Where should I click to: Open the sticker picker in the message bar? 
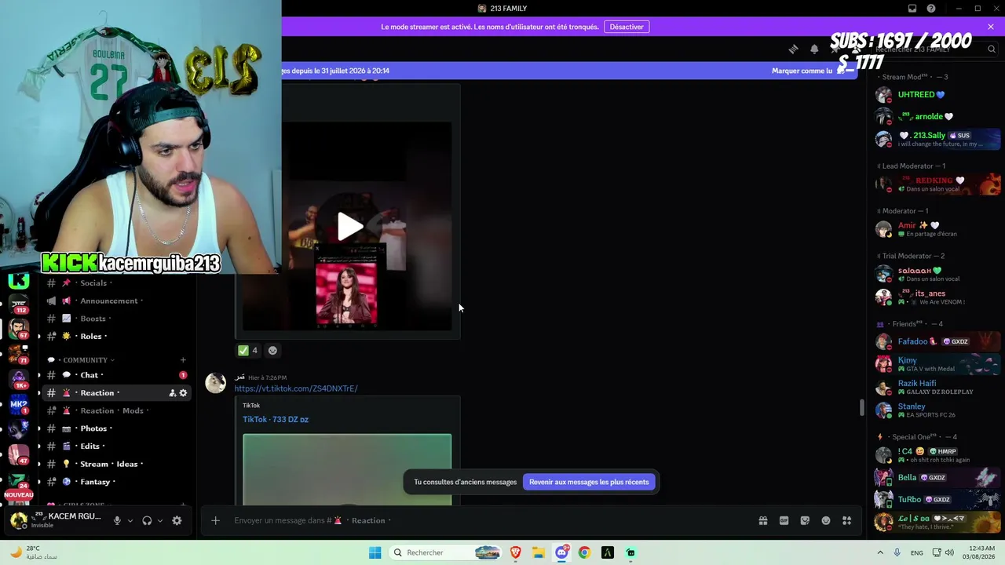click(x=805, y=520)
